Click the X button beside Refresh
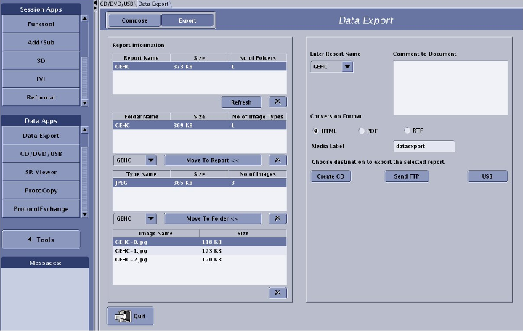 click(x=278, y=102)
